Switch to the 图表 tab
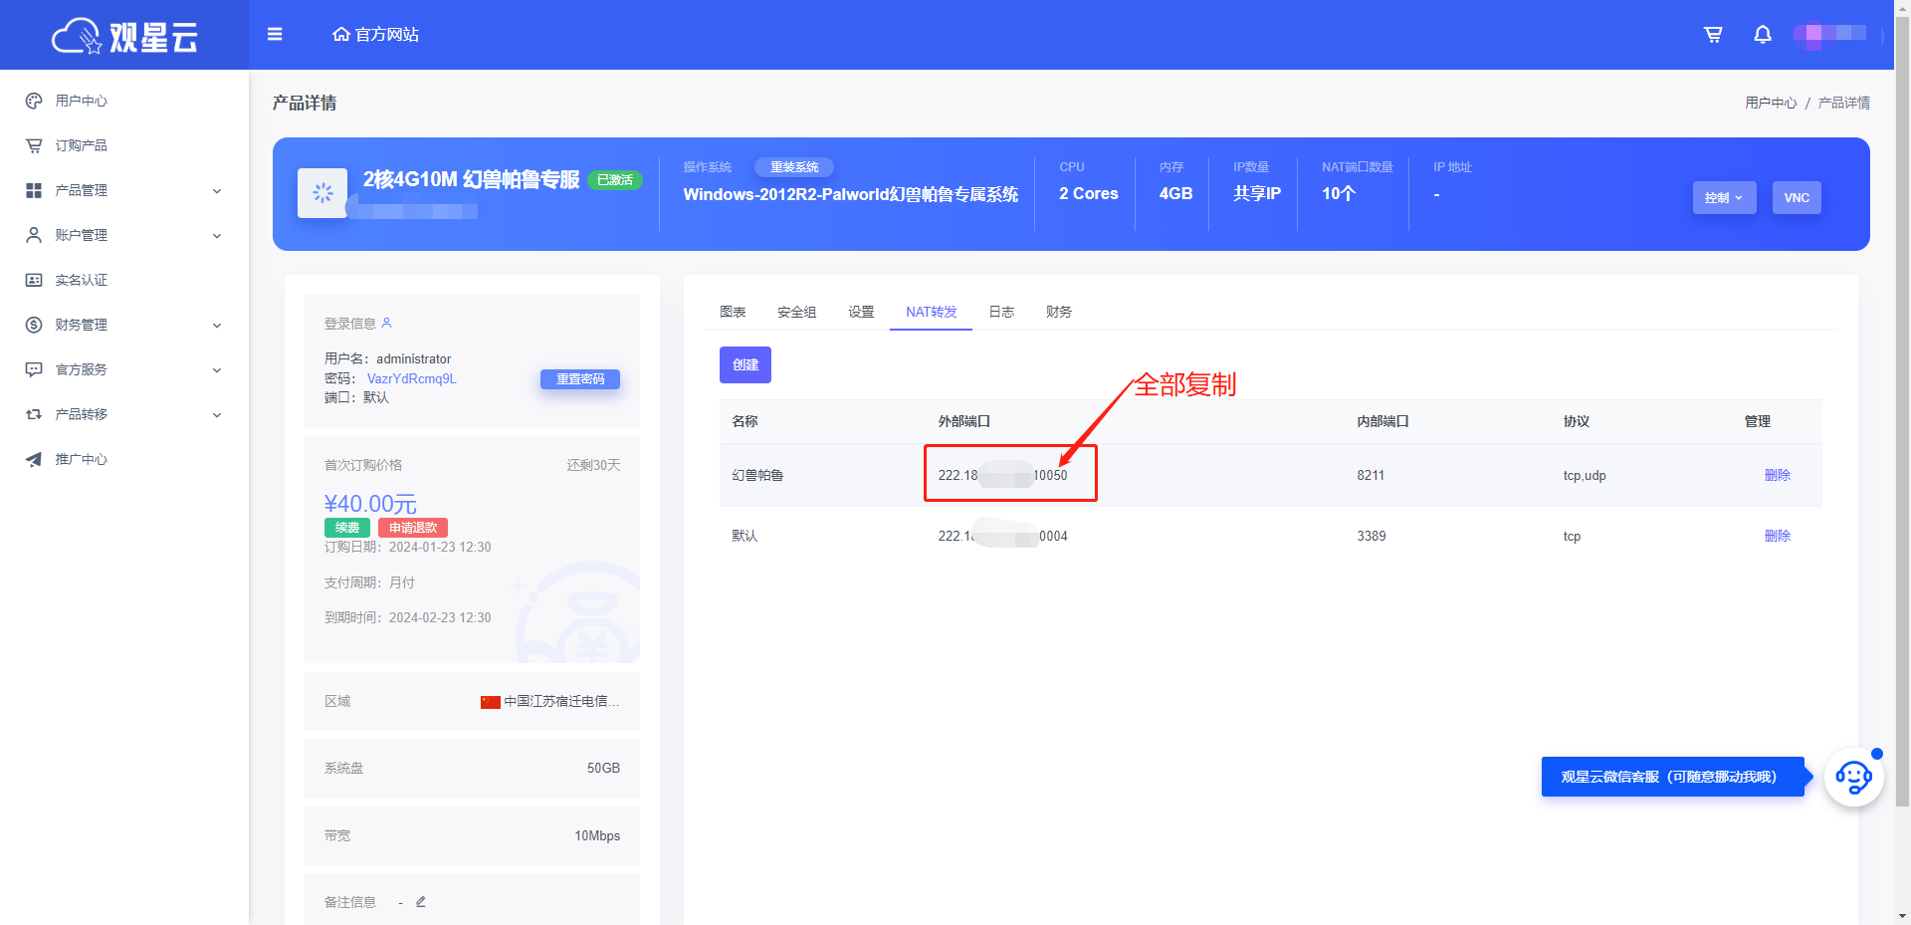This screenshot has height=925, width=1911. (x=733, y=312)
